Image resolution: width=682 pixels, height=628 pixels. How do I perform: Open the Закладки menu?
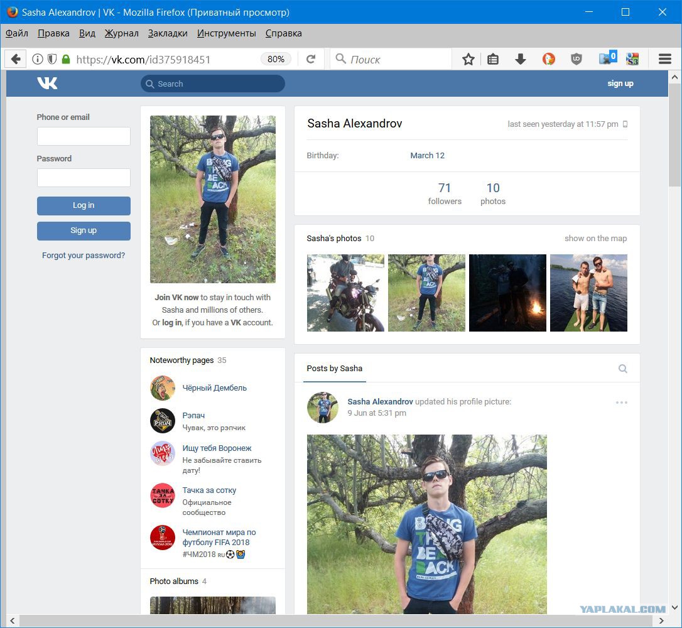point(168,33)
